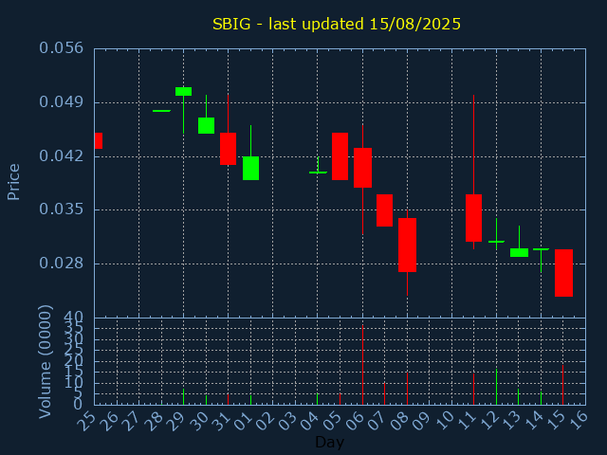Click the green volume bar for day 12
Screen dimensions: 607x455
click(496, 387)
